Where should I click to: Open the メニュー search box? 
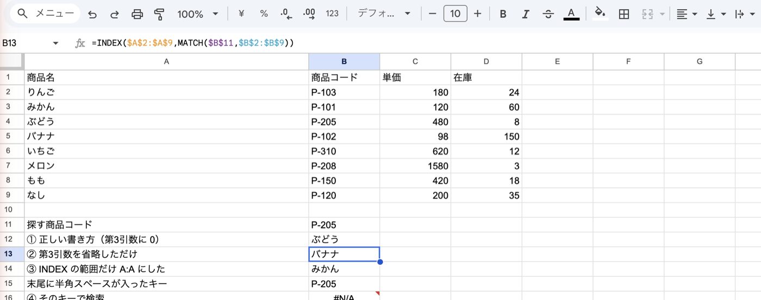45,14
